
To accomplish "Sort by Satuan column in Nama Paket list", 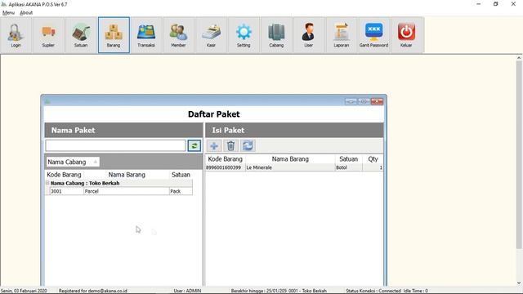I will [x=181, y=175].
